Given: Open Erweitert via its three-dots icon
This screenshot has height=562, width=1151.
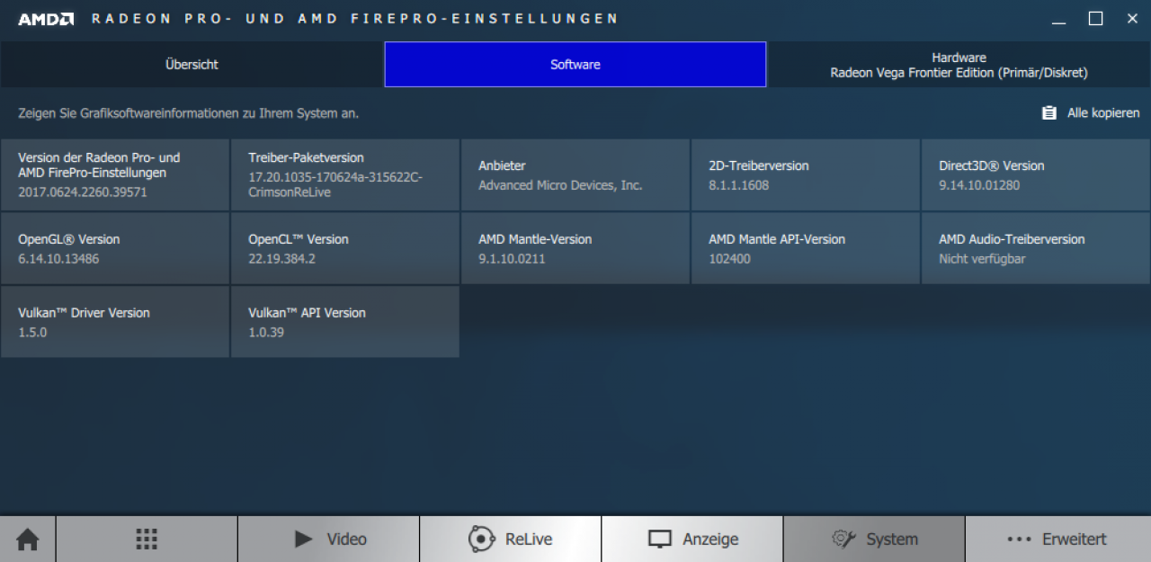Looking at the screenshot, I should (1019, 540).
